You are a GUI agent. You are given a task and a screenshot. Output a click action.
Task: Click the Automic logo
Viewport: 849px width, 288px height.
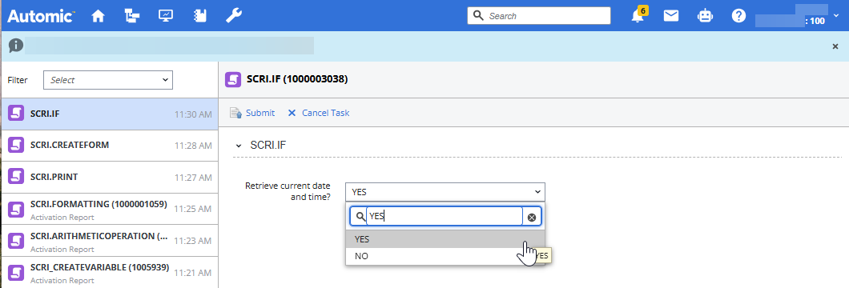(x=41, y=16)
